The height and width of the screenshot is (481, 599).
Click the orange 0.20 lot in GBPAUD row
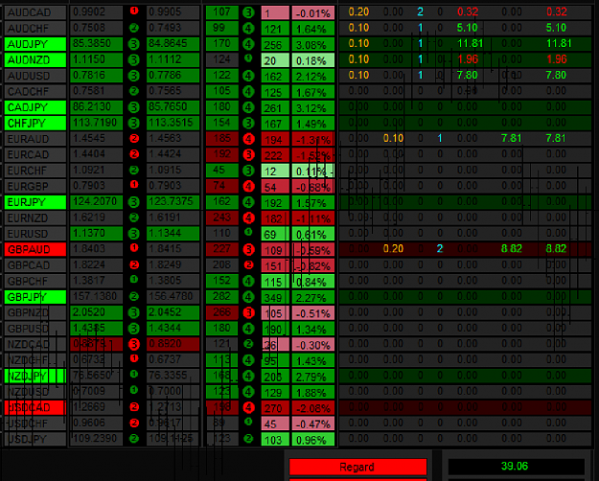[x=393, y=249]
